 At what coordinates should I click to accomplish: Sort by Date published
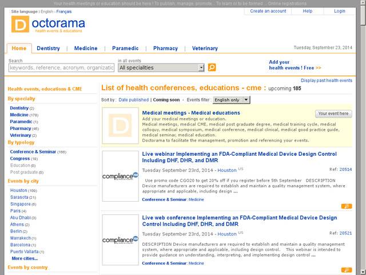[x=133, y=100]
